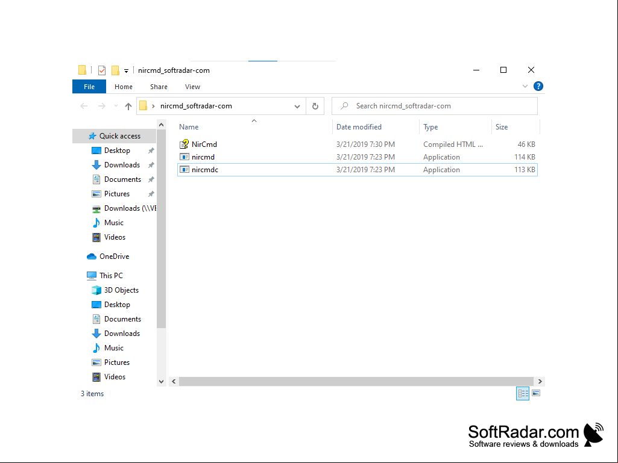Go forward with the Forward arrow
The width and height of the screenshot is (618, 463).
pos(102,106)
